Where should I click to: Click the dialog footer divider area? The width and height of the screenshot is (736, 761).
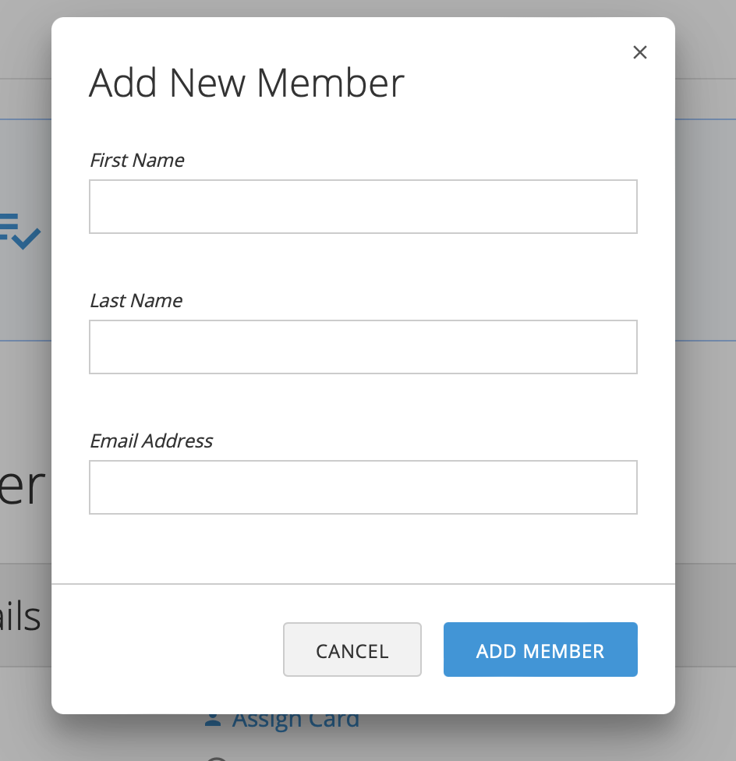point(363,582)
